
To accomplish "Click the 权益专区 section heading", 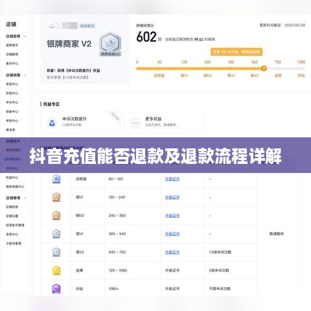I will (51, 104).
